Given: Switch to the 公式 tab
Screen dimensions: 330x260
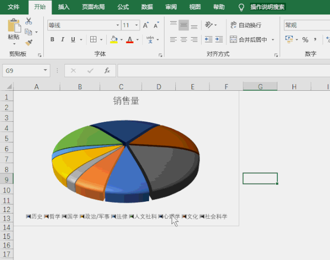Looking at the screenshot, I should point(123,7).
